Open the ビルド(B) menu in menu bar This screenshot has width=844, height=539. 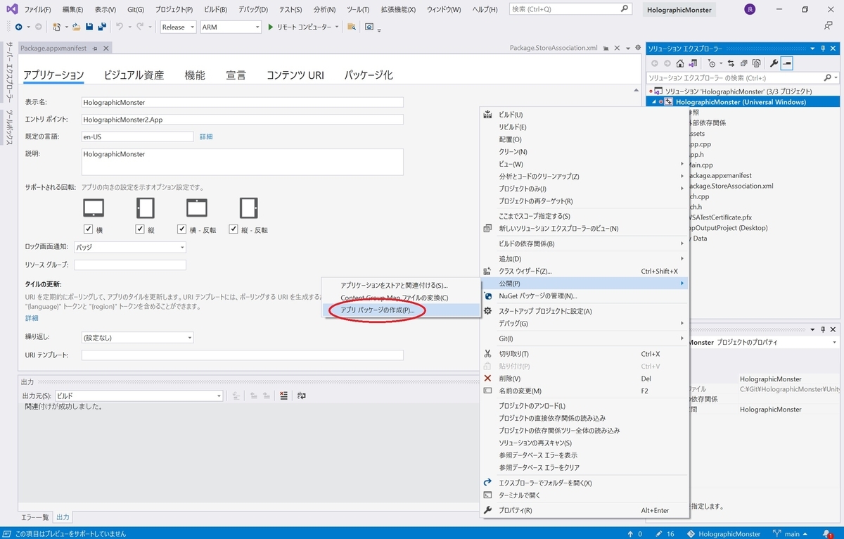tap(215, 10)
